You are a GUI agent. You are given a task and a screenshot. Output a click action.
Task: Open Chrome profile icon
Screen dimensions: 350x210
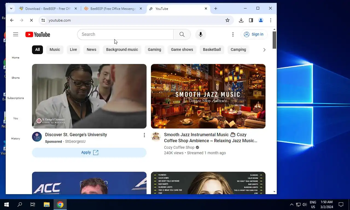point(261,20)
